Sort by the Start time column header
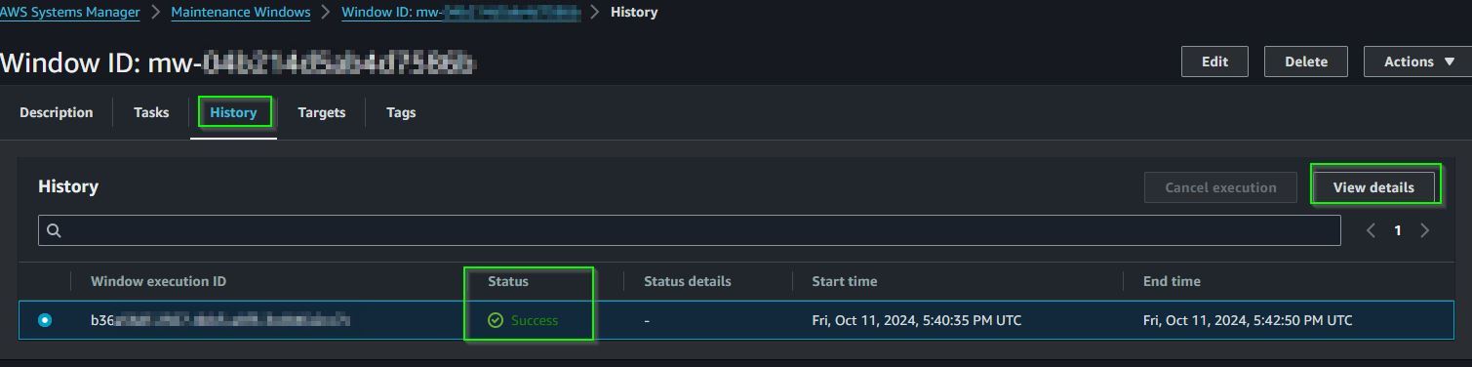Image resolution: width=1472 pixels, height=367 pixels. tap(845, 281)
